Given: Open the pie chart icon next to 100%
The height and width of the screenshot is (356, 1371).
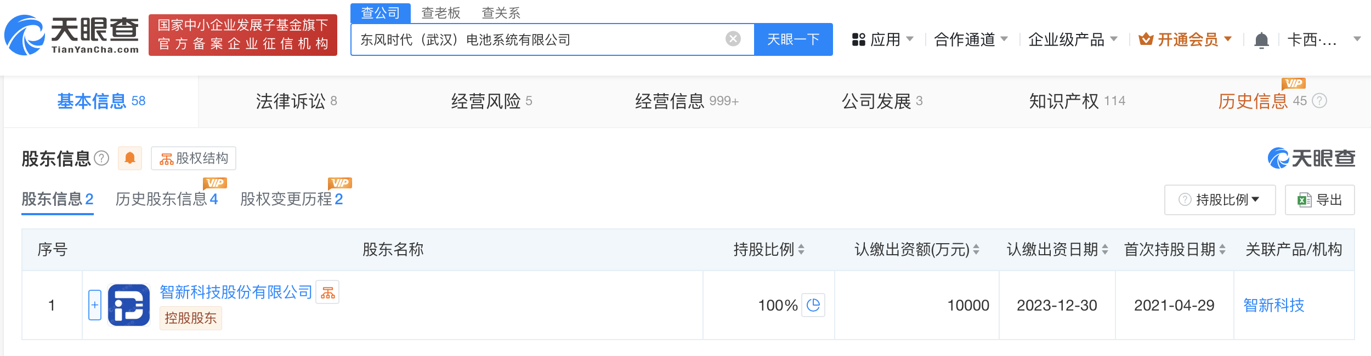Looking at the screenshot, I should click(813, 305).
